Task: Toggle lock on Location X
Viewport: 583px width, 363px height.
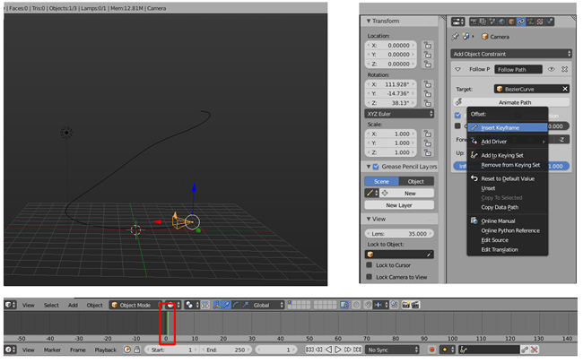Action: (x=428, y=44)
